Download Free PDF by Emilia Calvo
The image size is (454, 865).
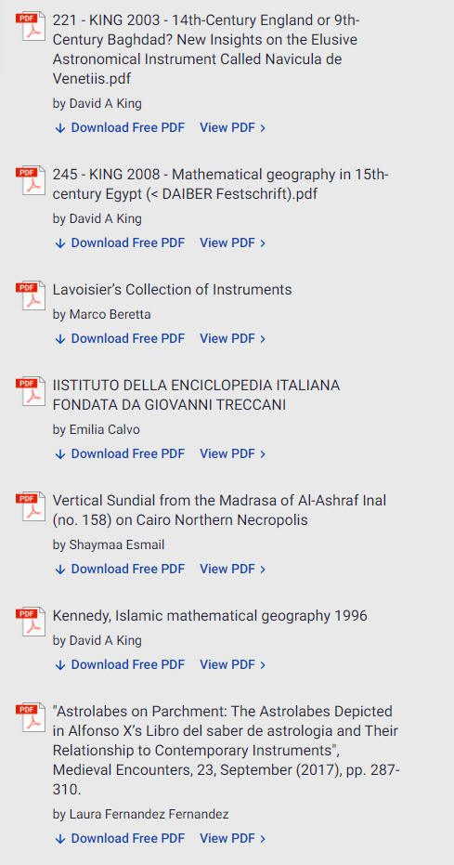point(120,453)
